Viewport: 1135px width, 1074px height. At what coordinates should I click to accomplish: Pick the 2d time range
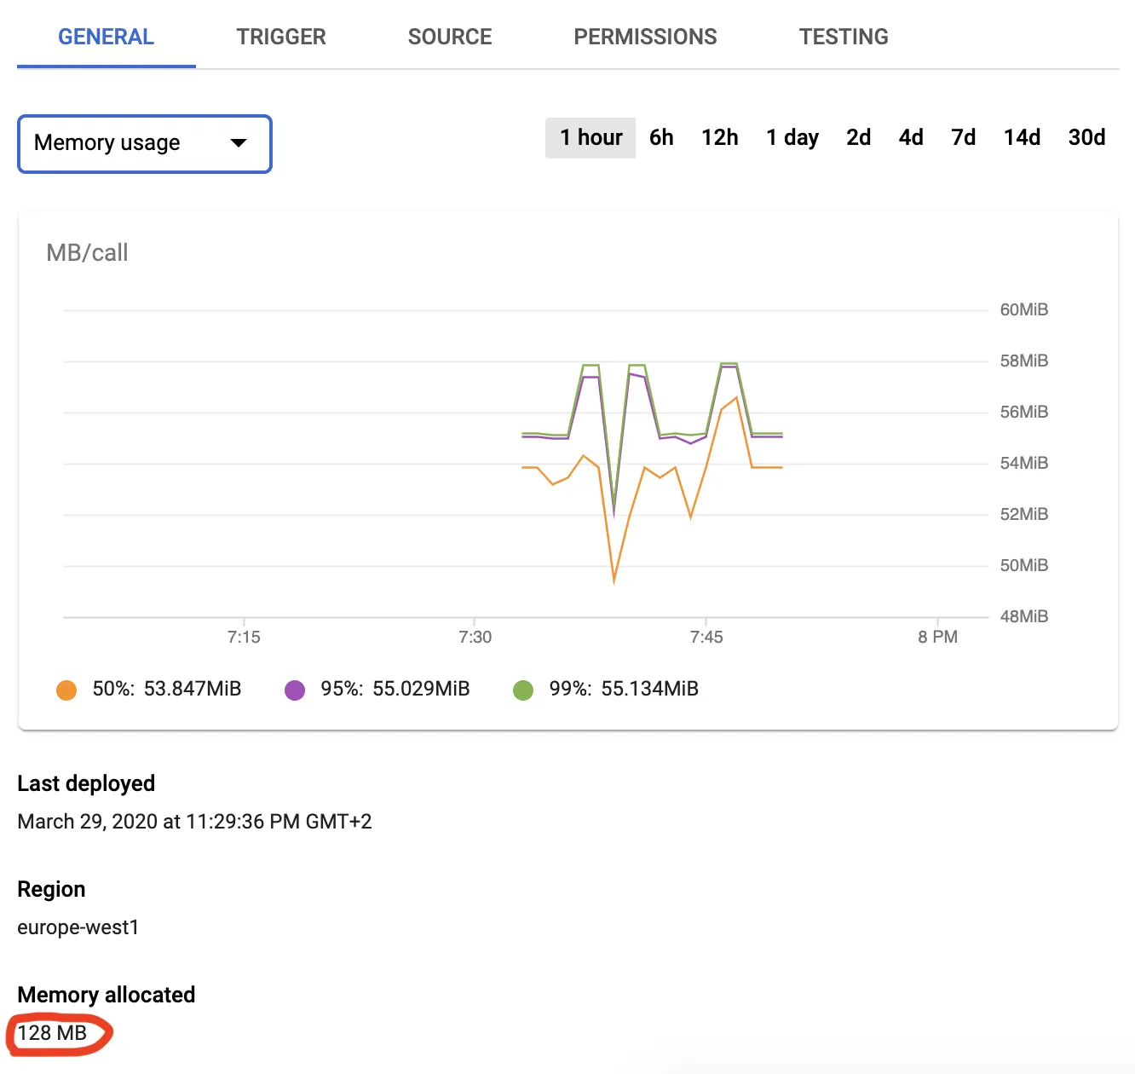point(858,137)
